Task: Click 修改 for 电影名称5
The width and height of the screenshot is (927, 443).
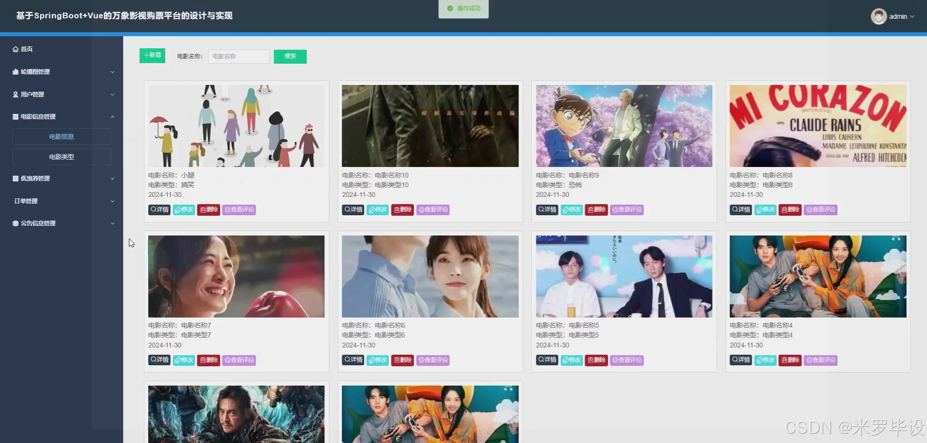Action: click(572, 360)
